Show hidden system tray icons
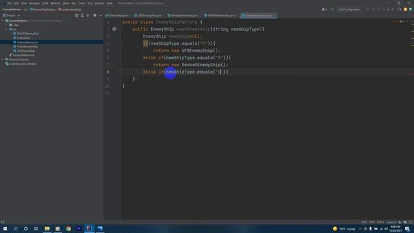 click(360, 228)
